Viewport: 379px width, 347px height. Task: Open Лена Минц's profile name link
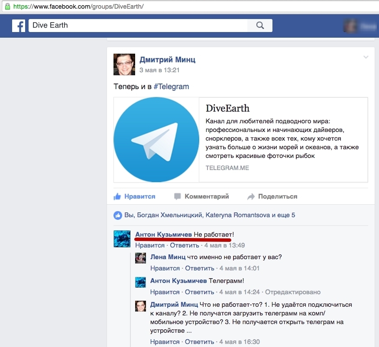coord(168,257)
